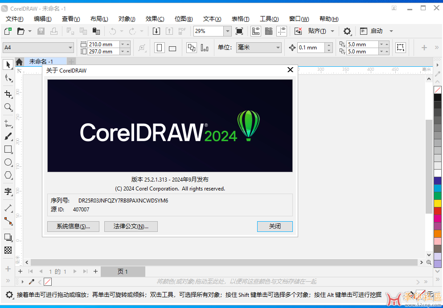Screen dimensions: 443x308
Task: Click the Home icon beside document tab
Action: 19,62
